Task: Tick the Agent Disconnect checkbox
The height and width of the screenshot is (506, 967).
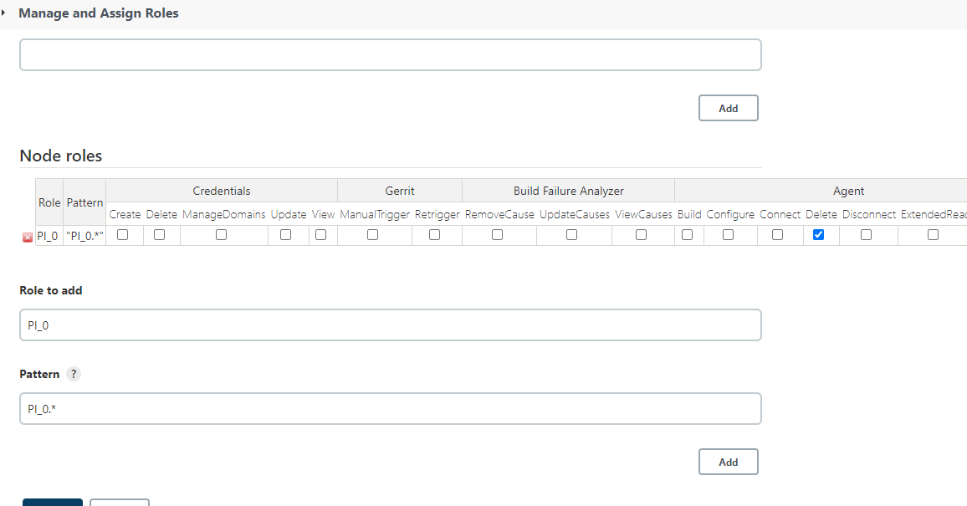Action: [x=867, y=235]
